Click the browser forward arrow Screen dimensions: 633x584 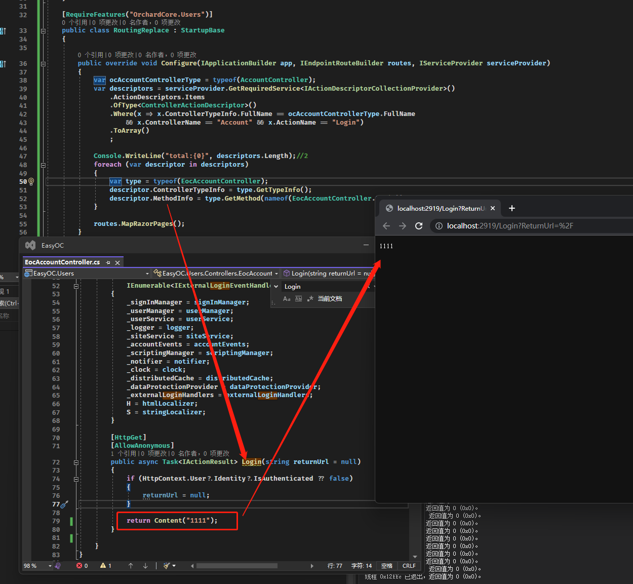pos(403,226)
